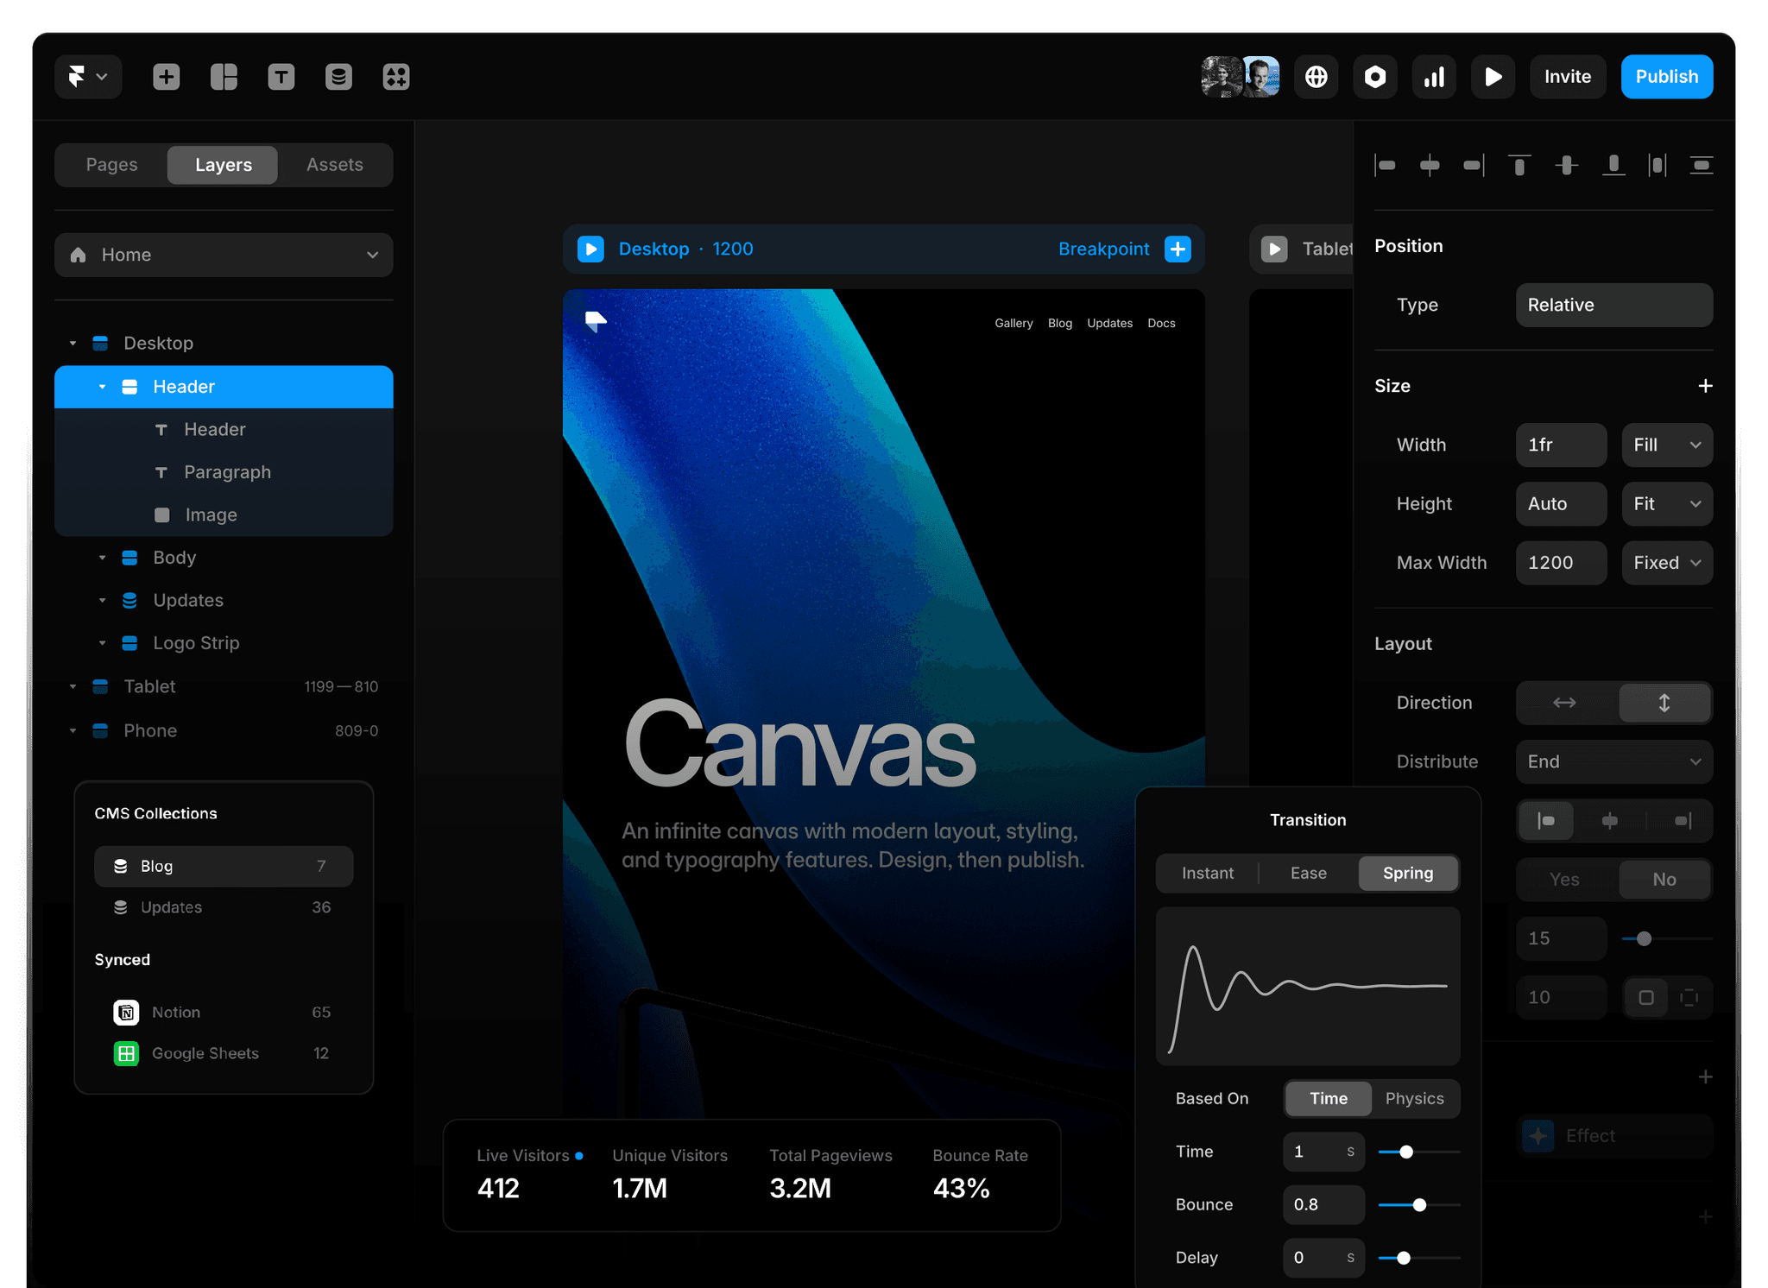This screenshot has height=1288, width=1768.
Task: Open the analytics bar chart icon
Action: point(1434,77)
